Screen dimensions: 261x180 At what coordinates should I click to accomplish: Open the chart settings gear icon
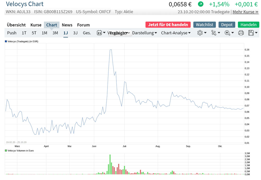(x=200, y=33)
